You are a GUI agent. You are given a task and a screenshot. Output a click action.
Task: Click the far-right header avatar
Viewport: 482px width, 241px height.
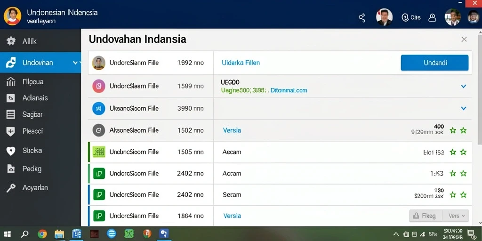pyautogui.click(x=474, y=17)
